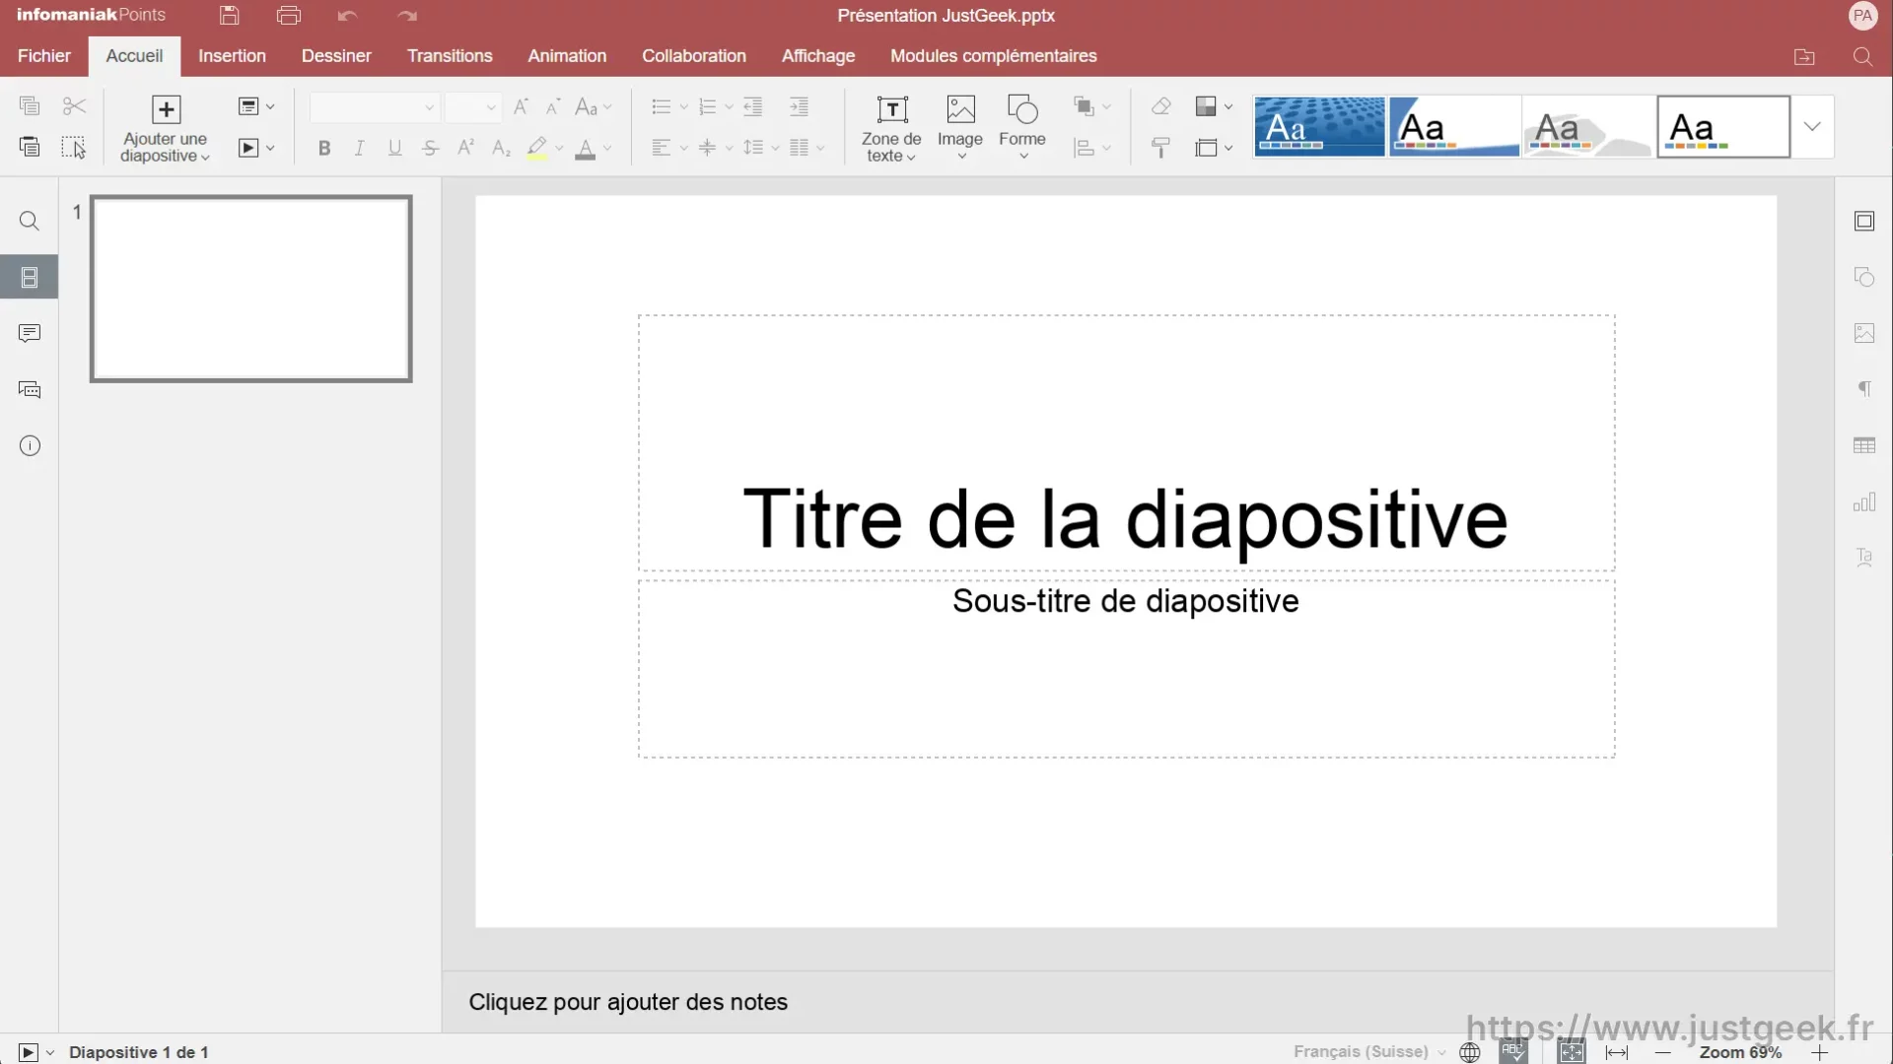Open the search panel in left sidebar

tap(30, 221)
